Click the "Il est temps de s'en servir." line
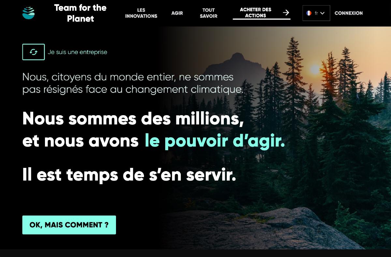 129,175
